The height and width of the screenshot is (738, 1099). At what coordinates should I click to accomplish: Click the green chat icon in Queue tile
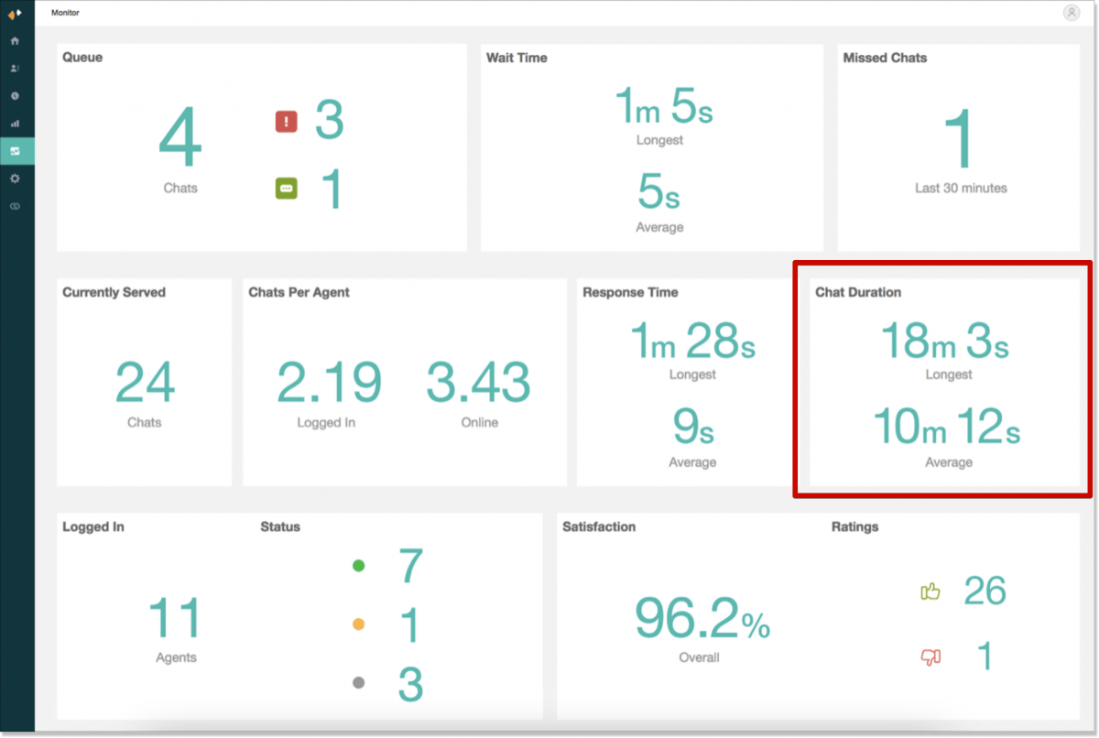tap(286, 188)
